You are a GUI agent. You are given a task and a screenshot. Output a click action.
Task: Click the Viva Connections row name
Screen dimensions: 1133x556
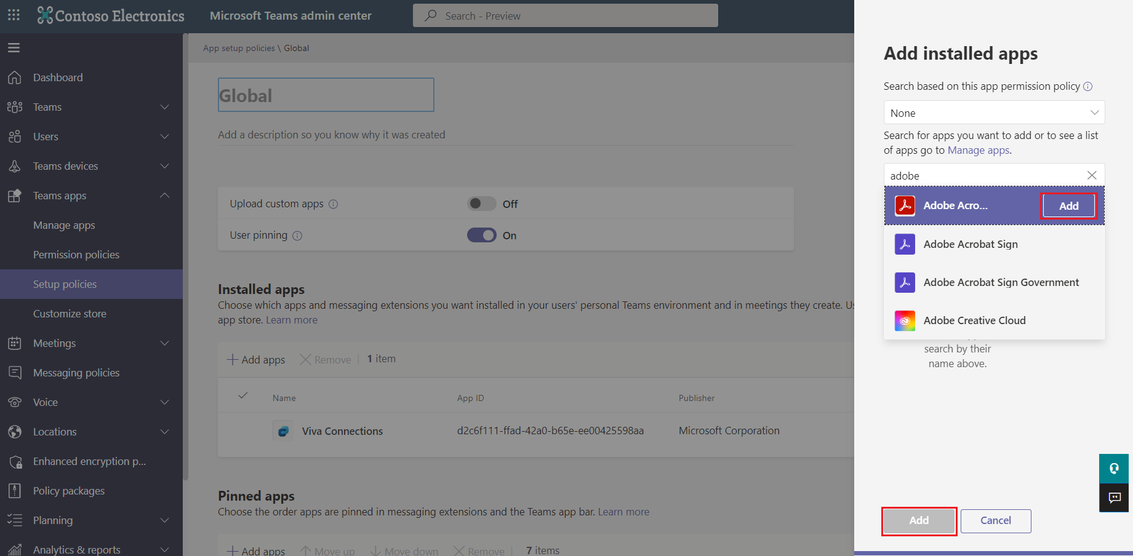pos(342,431)
